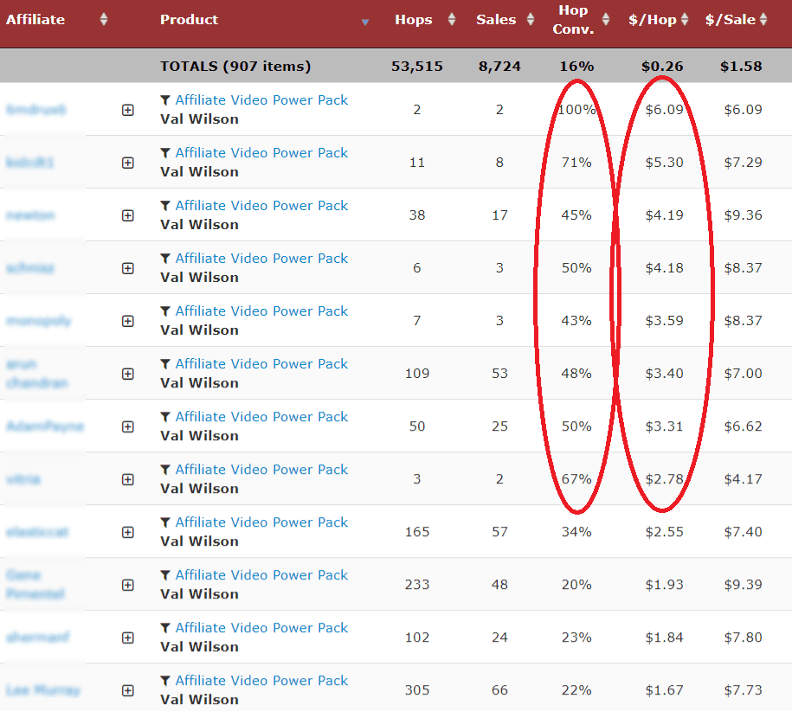Click the down arrow on the Product column

pyautogui.click(x=365, y=22)
